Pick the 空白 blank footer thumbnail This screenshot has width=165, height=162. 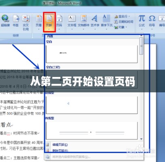[x=92, y=54]
